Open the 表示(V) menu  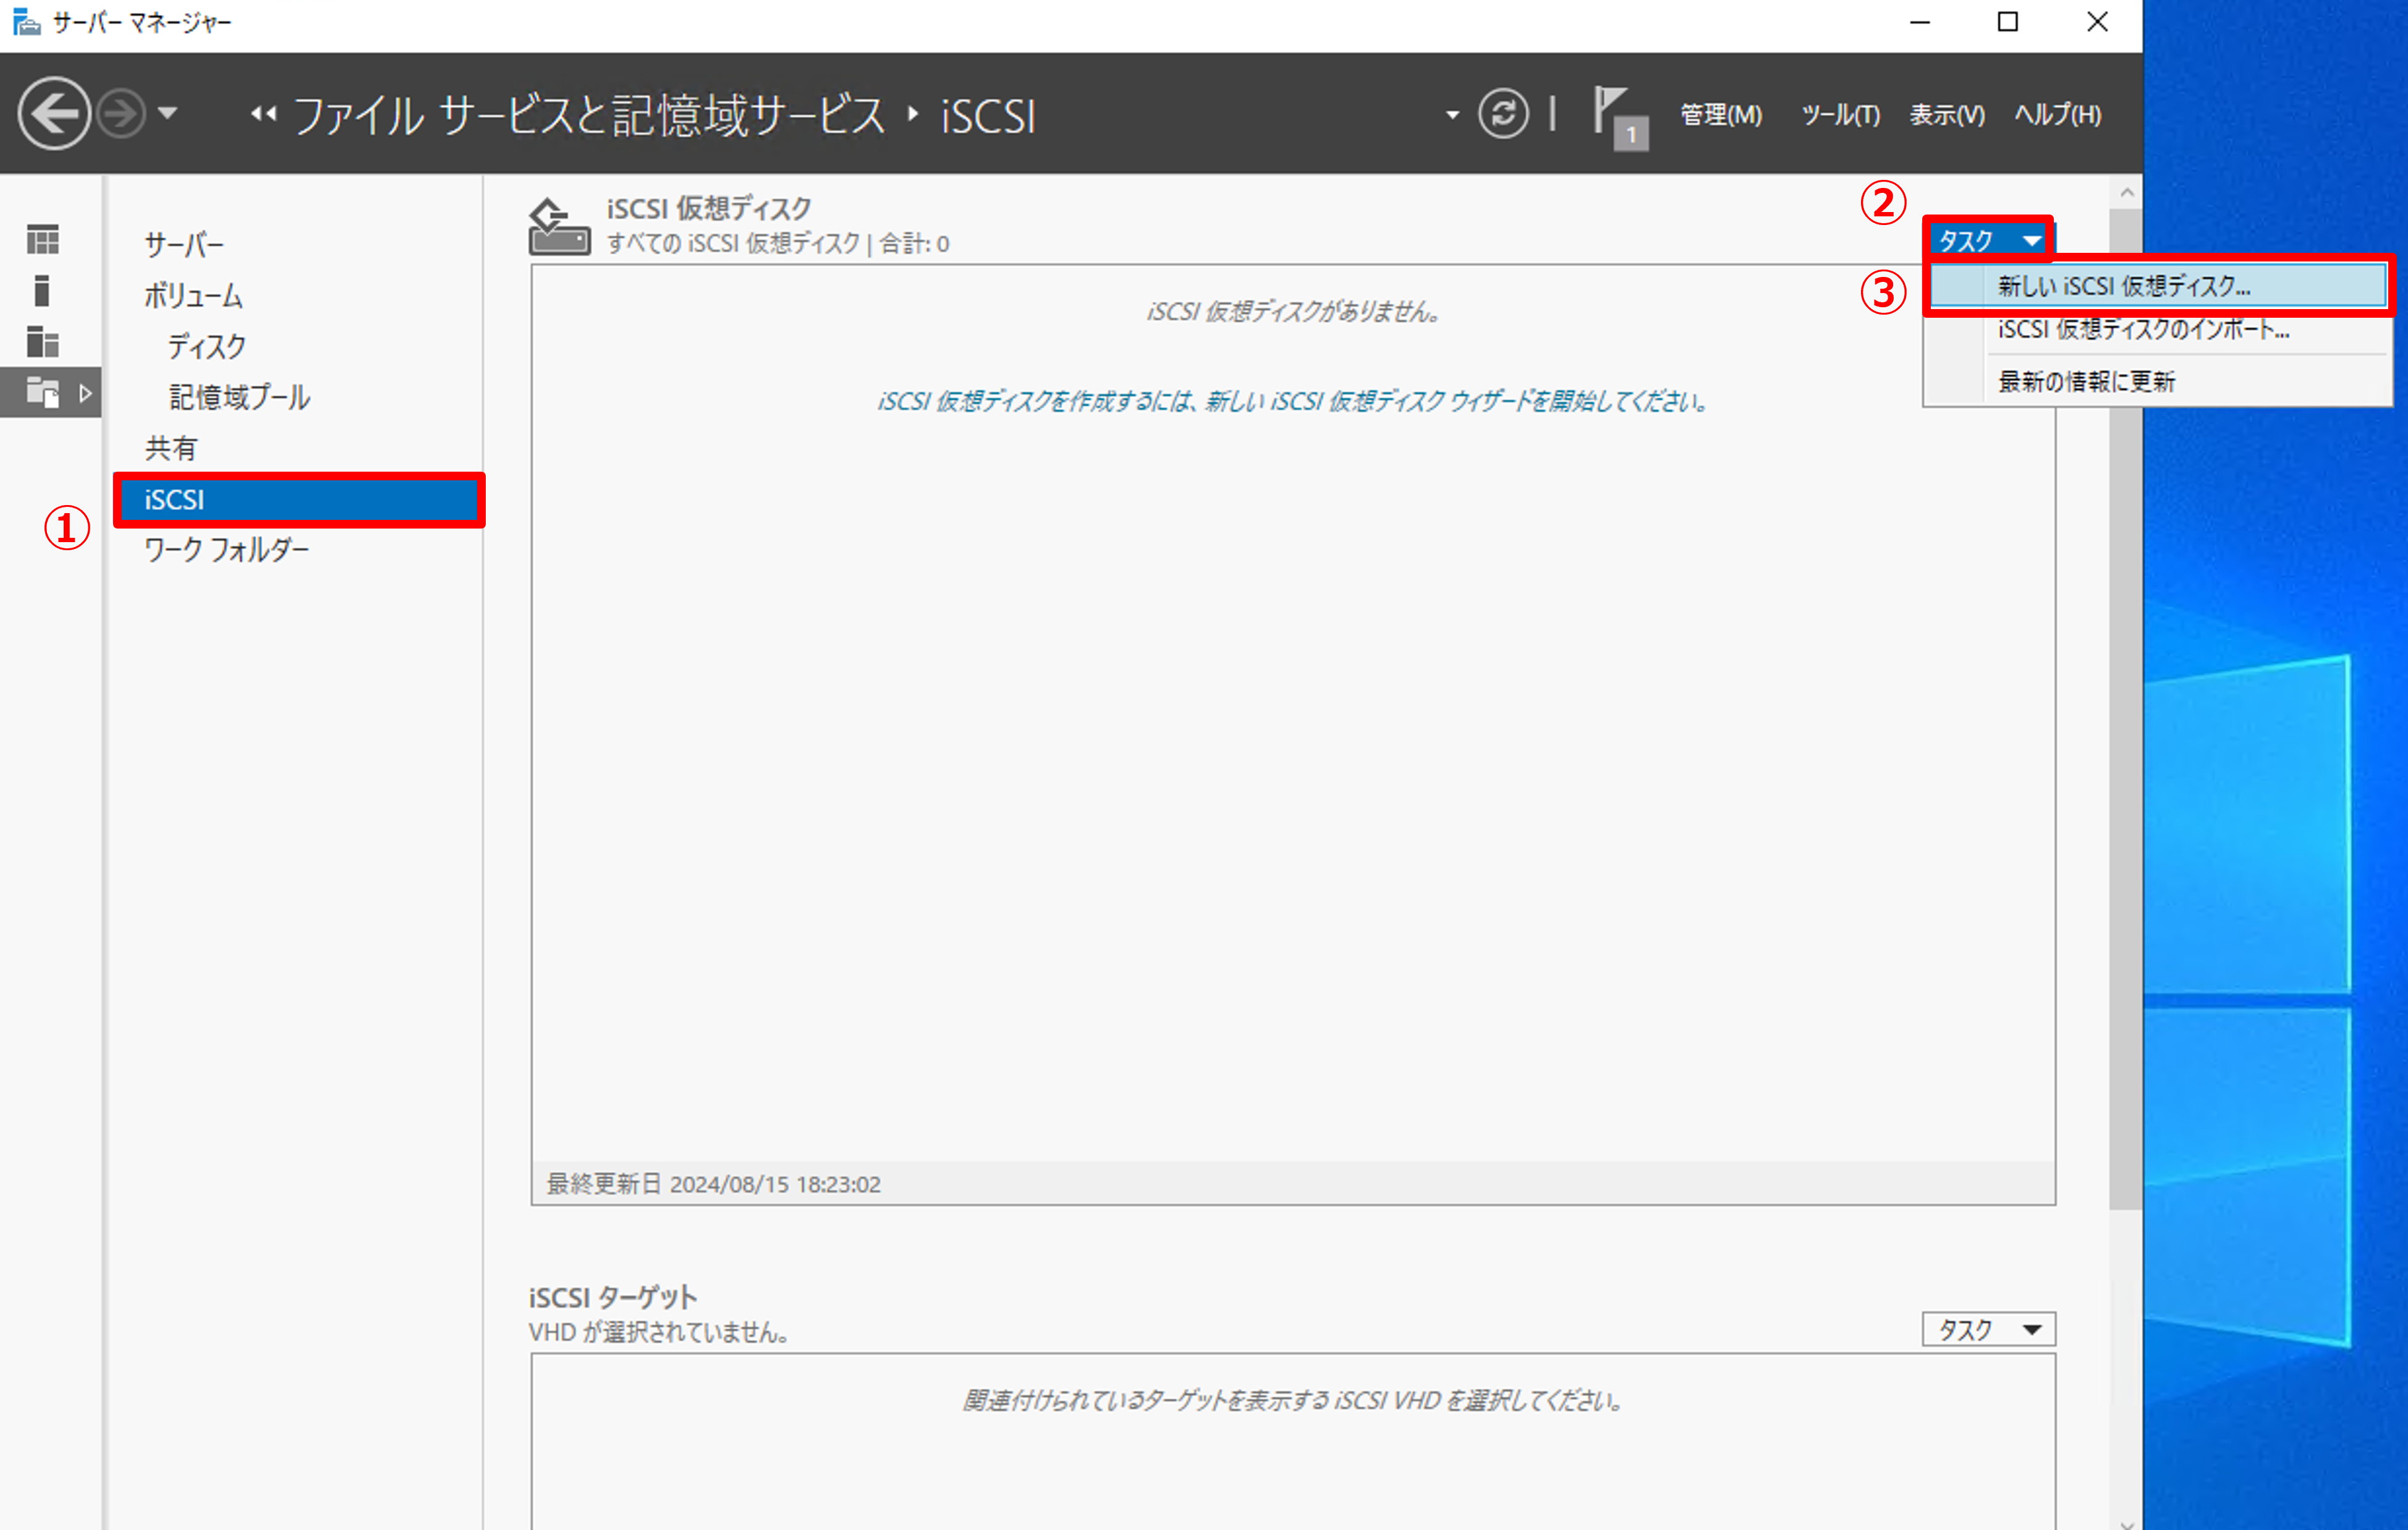(x=1947, y=115)
